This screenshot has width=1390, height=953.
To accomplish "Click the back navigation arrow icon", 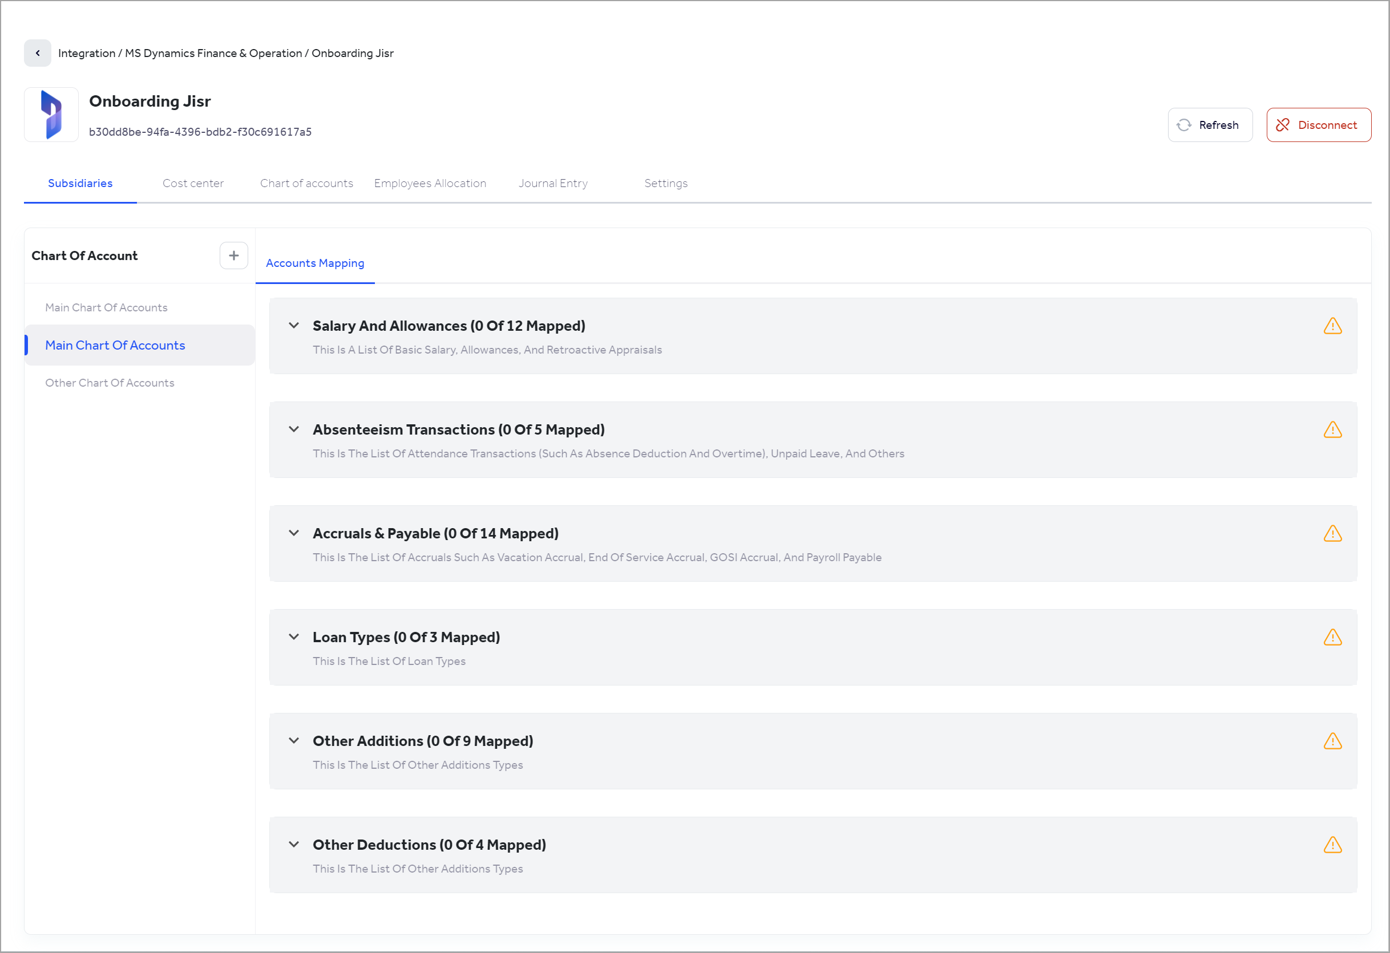I will (x=37, y=52).
